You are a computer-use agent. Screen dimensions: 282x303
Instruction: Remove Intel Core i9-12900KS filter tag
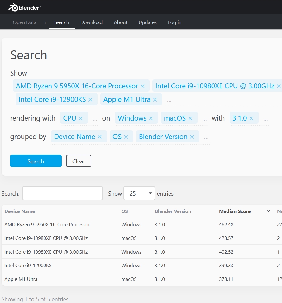[90, 100]
